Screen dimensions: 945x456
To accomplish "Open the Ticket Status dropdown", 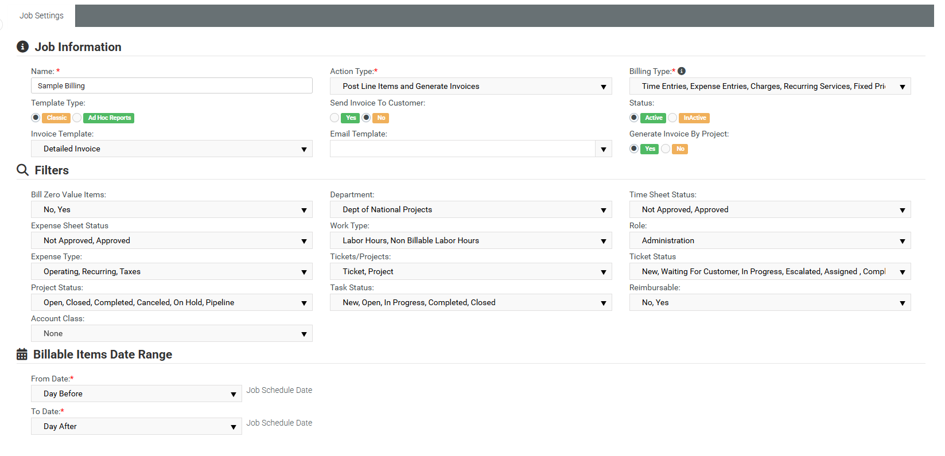I will coord(770,271).
